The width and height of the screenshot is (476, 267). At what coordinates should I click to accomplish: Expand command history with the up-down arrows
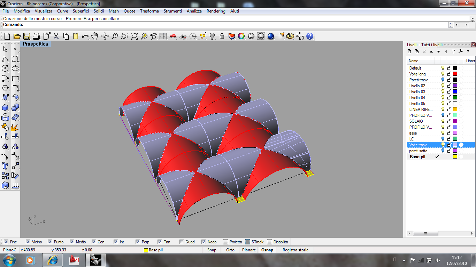point(451,25)
